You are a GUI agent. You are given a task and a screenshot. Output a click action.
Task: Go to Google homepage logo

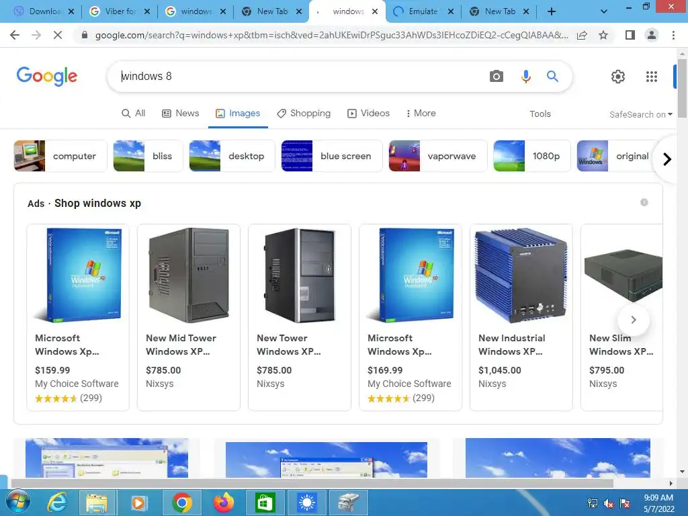(x=47, y=77)
